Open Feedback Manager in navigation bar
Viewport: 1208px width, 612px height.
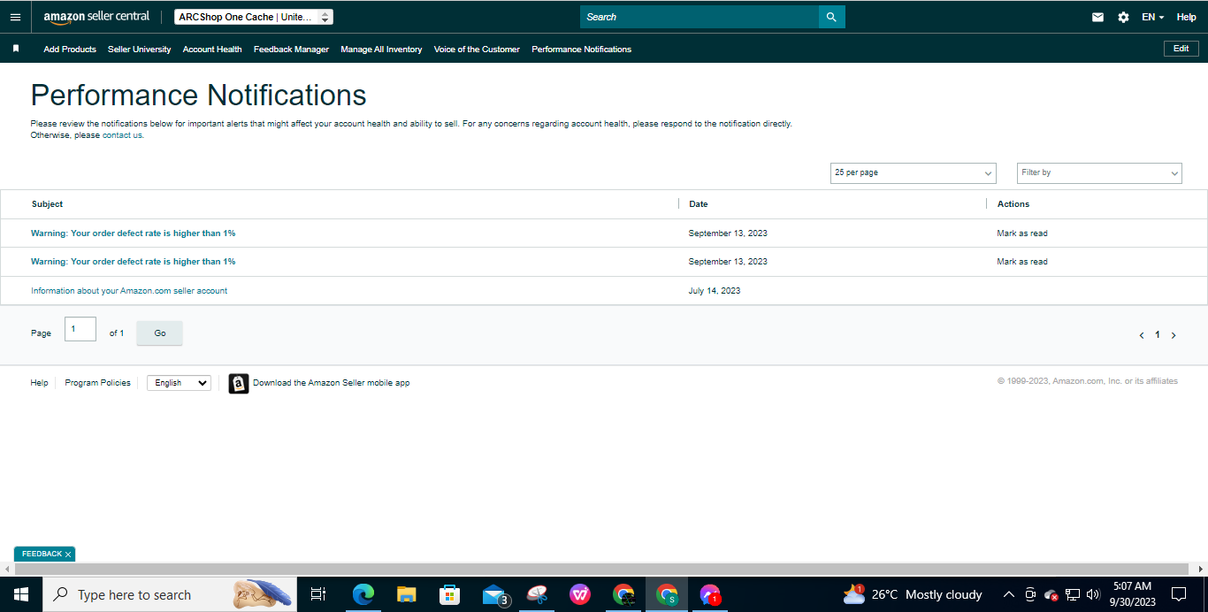tap(291, 50)
